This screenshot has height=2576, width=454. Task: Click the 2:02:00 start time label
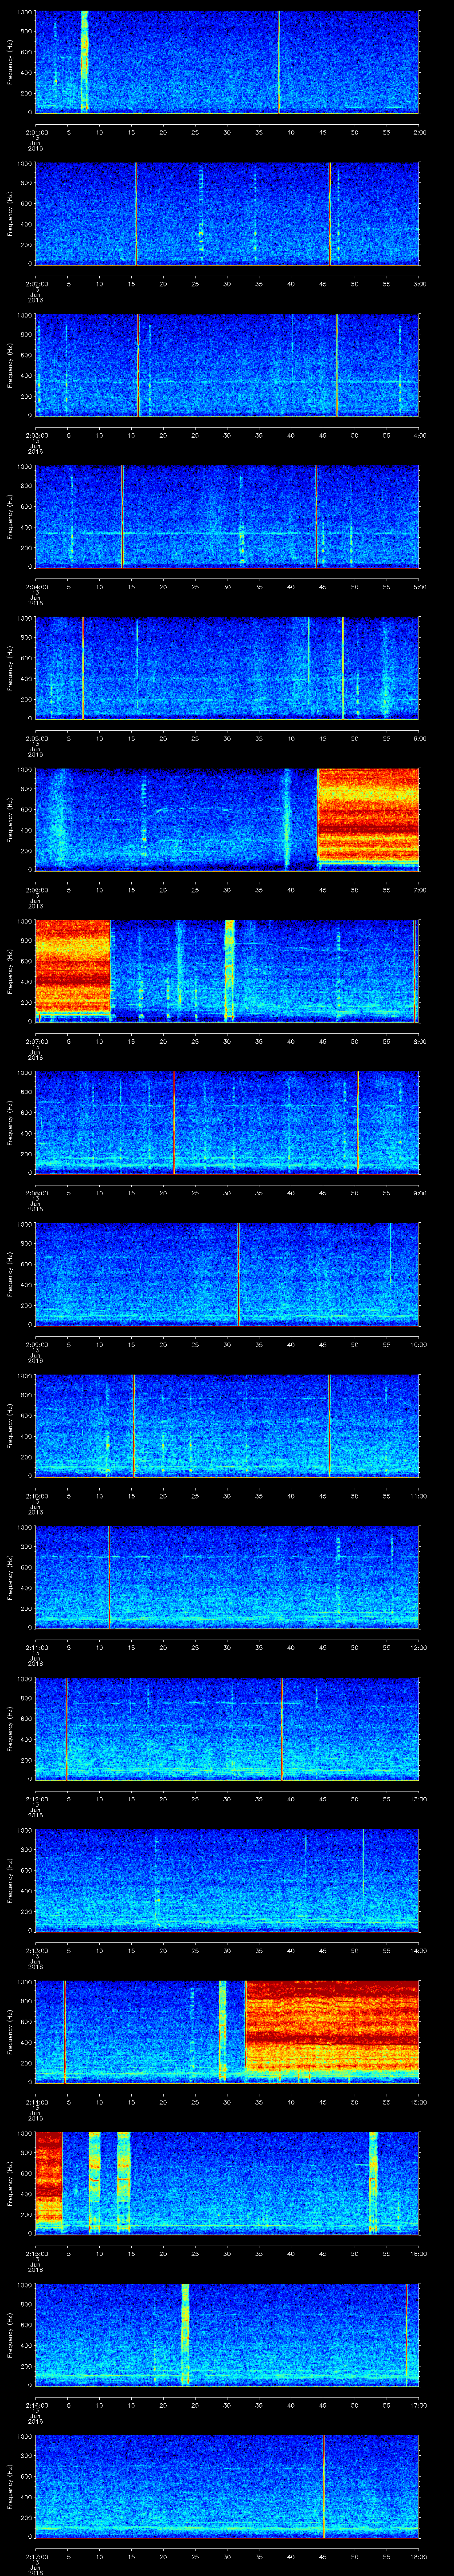(36, 283)
